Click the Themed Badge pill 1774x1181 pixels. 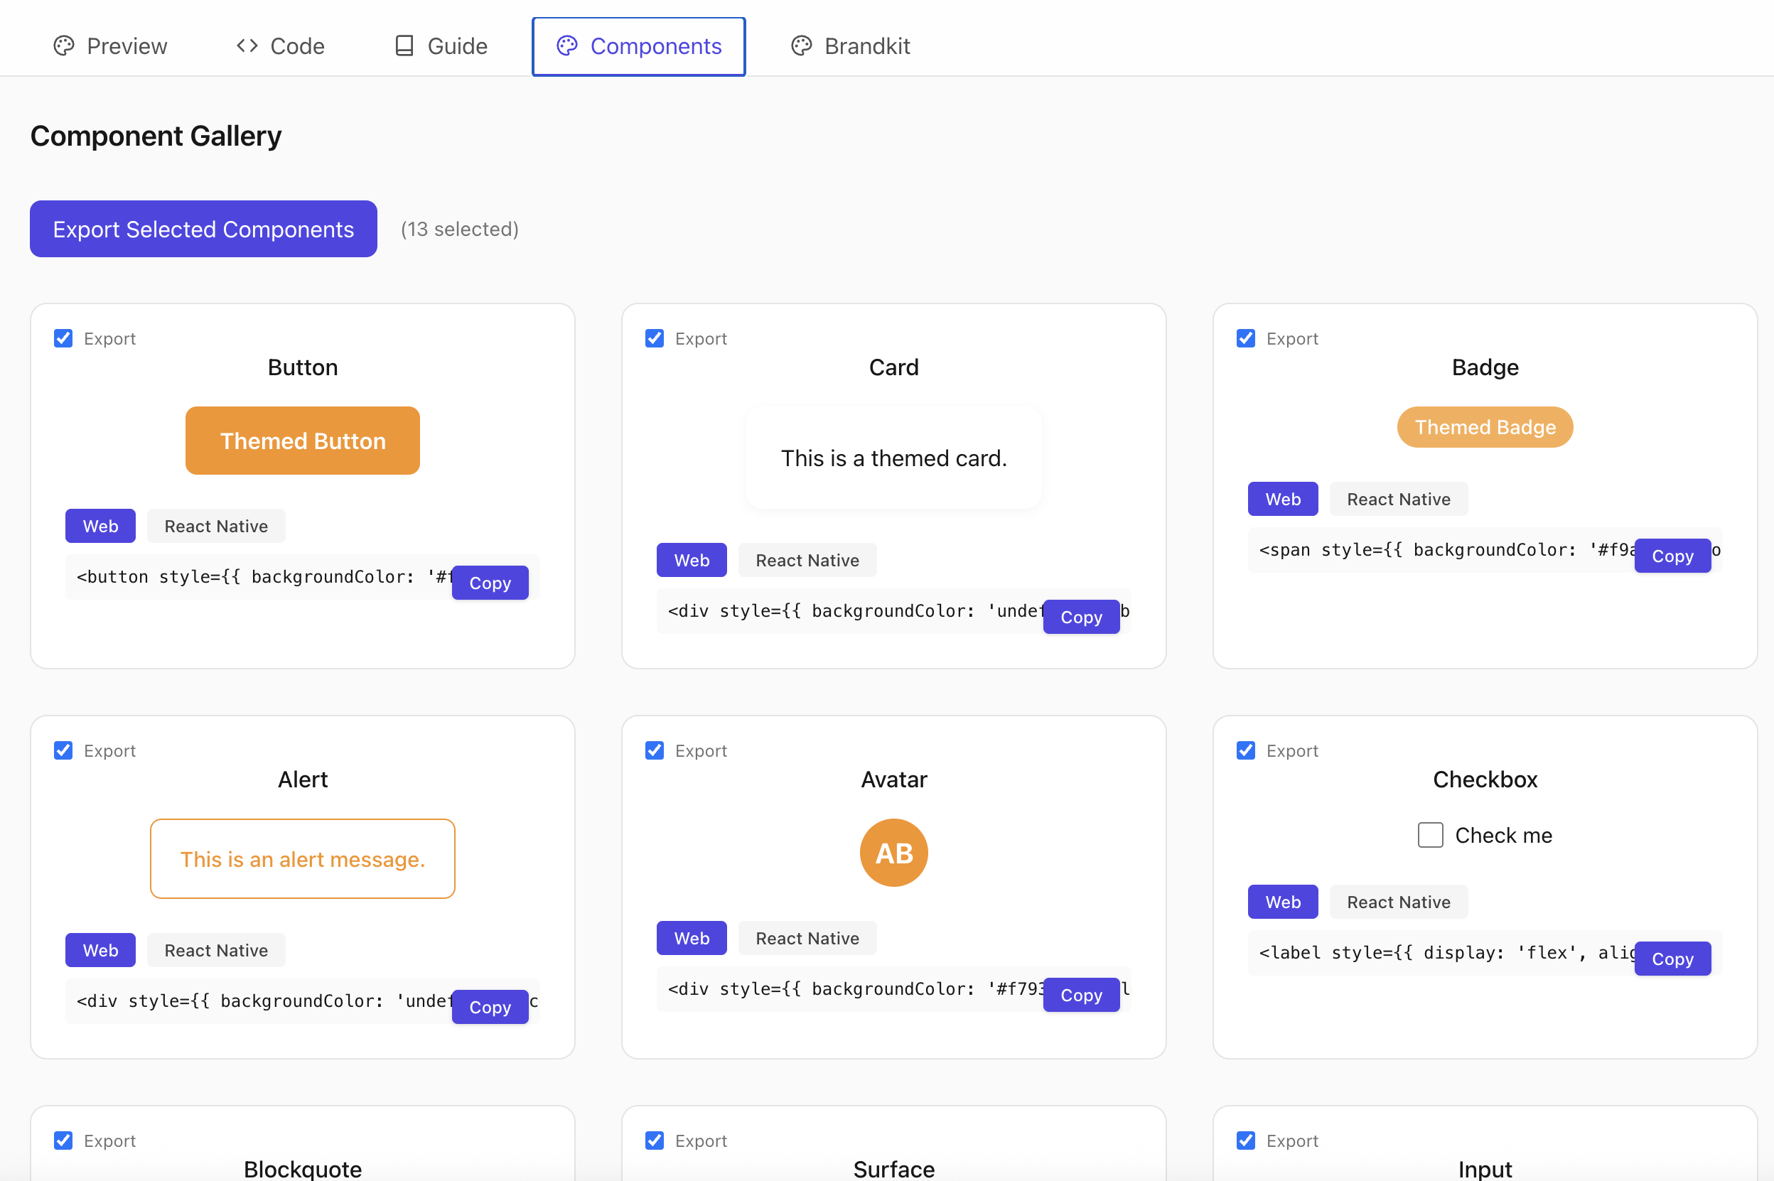(1484, 427)
